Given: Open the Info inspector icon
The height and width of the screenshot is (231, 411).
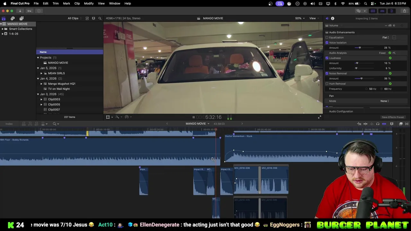Looking at the screenshot, I should (x=333, y=18).
